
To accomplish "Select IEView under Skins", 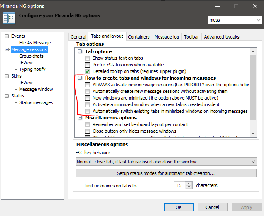I will click(x=26, y=83).
